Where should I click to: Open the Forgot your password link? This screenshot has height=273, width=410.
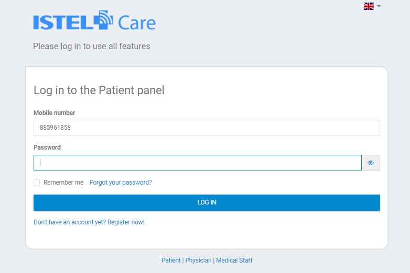point(121,183)
